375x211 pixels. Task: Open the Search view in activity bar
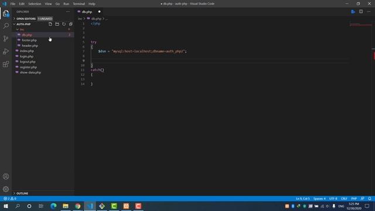[x=6, y=26]
